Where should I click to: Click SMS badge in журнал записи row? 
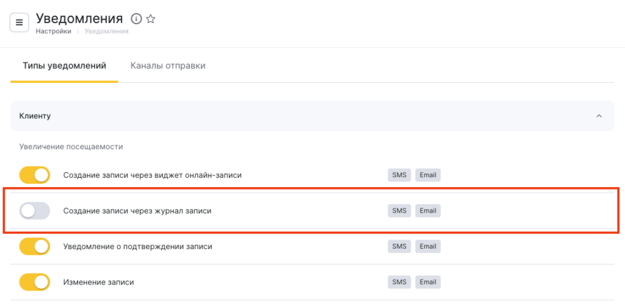tap(399, 211)
